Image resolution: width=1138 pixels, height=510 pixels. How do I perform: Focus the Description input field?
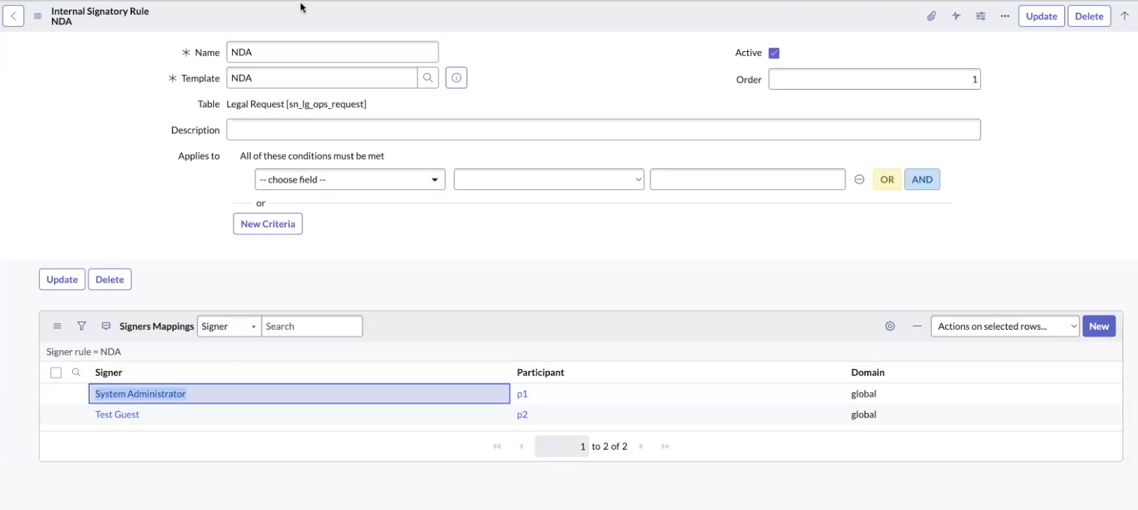click(603, 130)
